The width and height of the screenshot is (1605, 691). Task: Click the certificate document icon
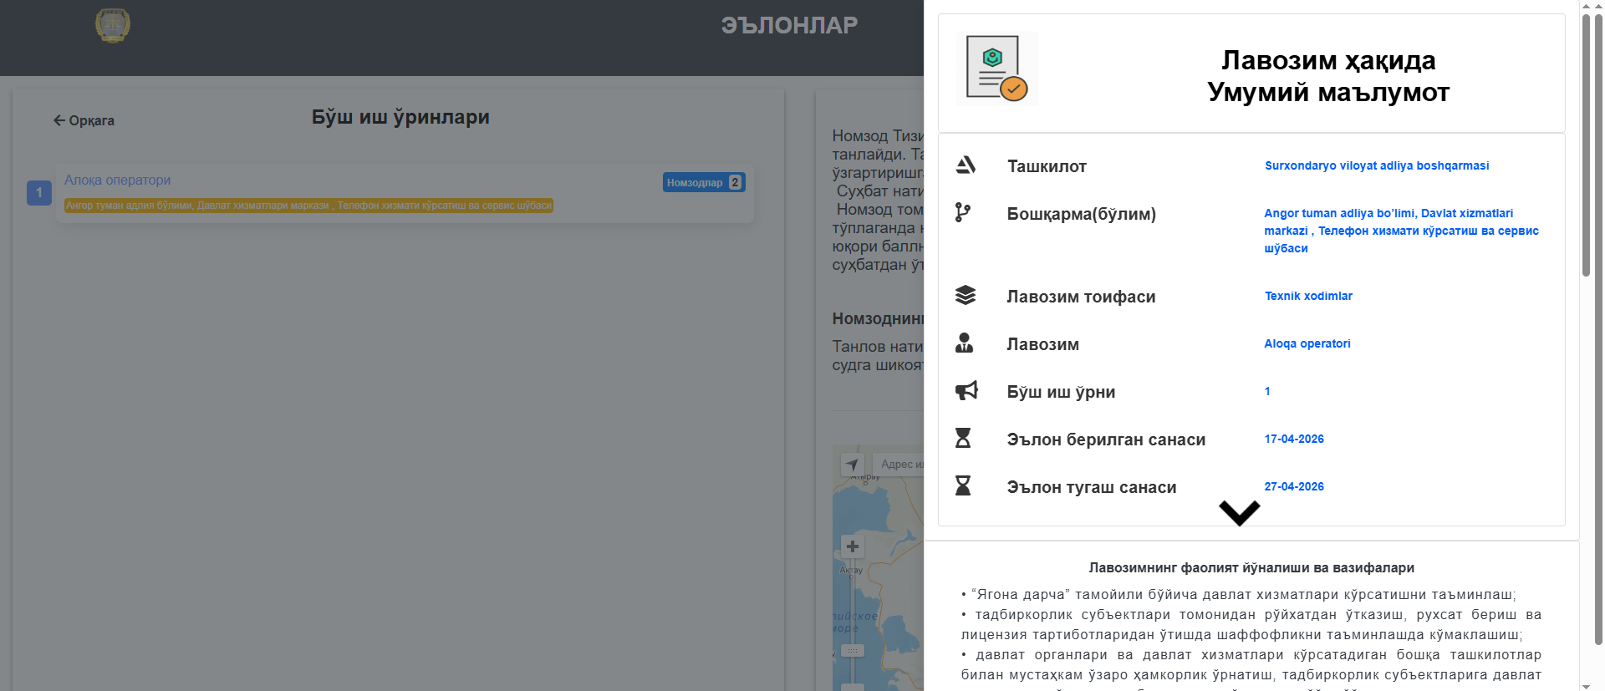tap(996, 69)
